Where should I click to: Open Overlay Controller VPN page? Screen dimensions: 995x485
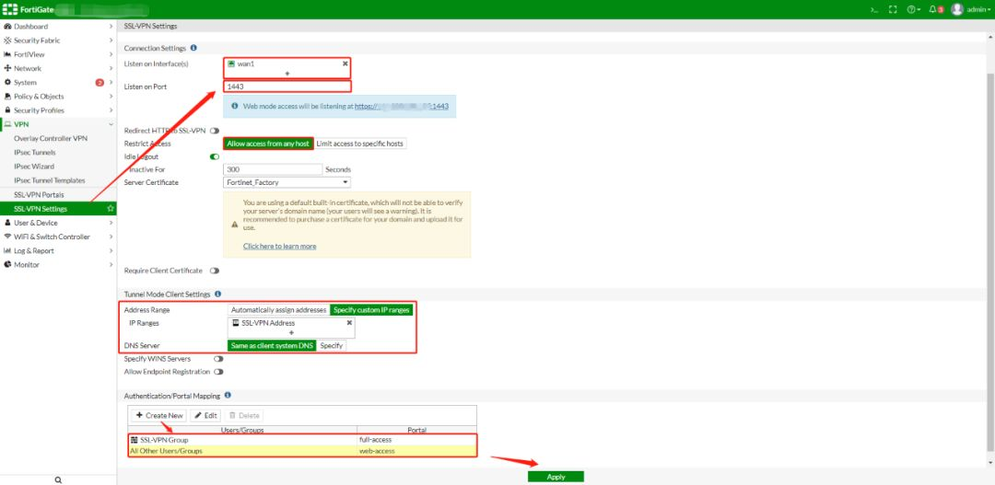51,138
